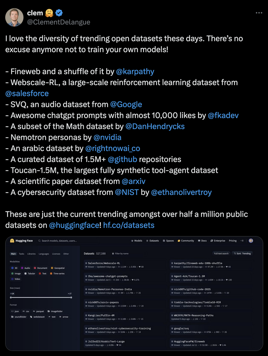Image resolution: width=268 pixels, height=356 pixels.
Task: Click the Enterprise navigation icon
Action: (211, 241)
